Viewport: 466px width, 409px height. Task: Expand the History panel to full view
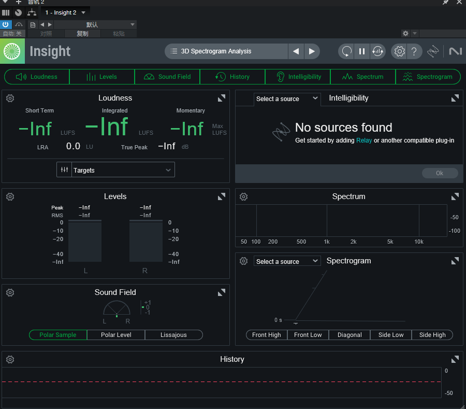click(x=455, y=359)
